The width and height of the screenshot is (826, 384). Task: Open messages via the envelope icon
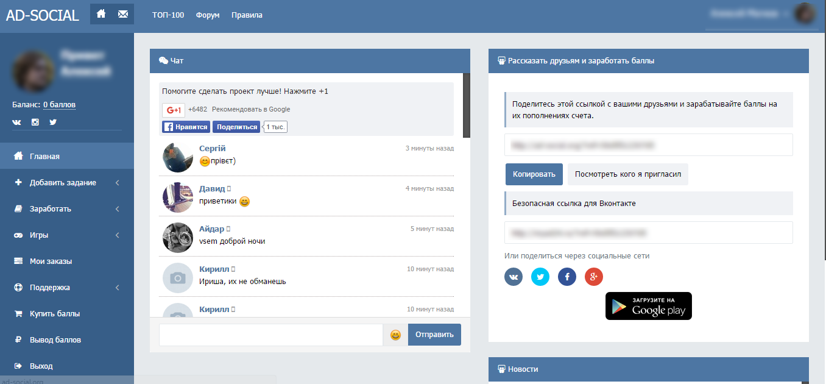(x=123, y=14)
